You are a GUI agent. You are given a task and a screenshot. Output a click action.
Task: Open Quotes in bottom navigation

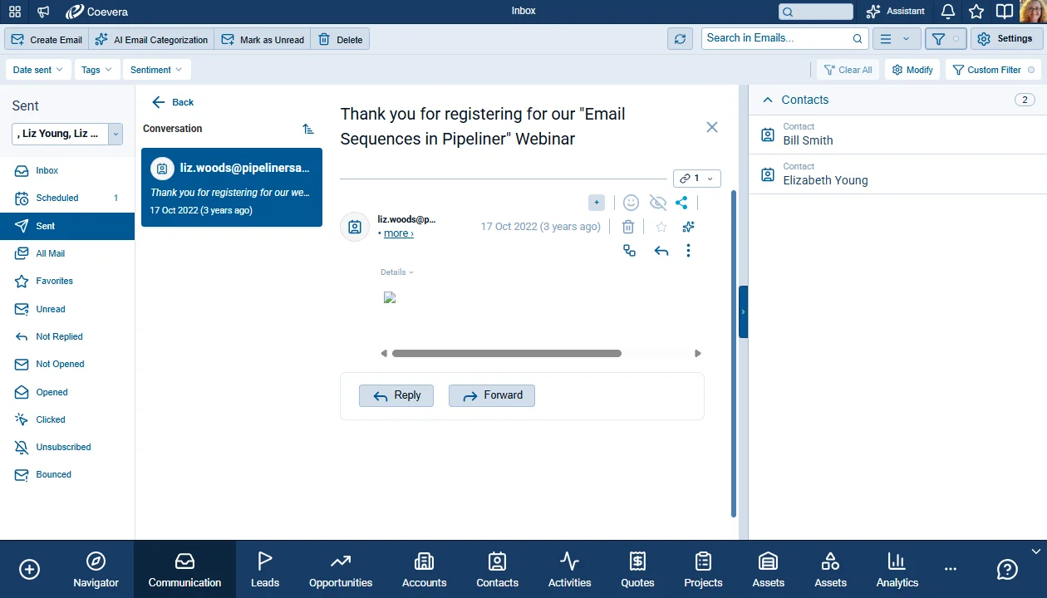(x=637, y=570)
